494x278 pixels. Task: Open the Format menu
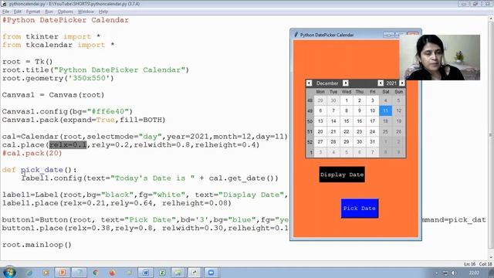33,12
